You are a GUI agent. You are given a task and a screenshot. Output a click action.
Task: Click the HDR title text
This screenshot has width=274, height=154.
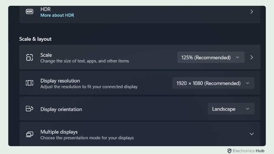45,9
